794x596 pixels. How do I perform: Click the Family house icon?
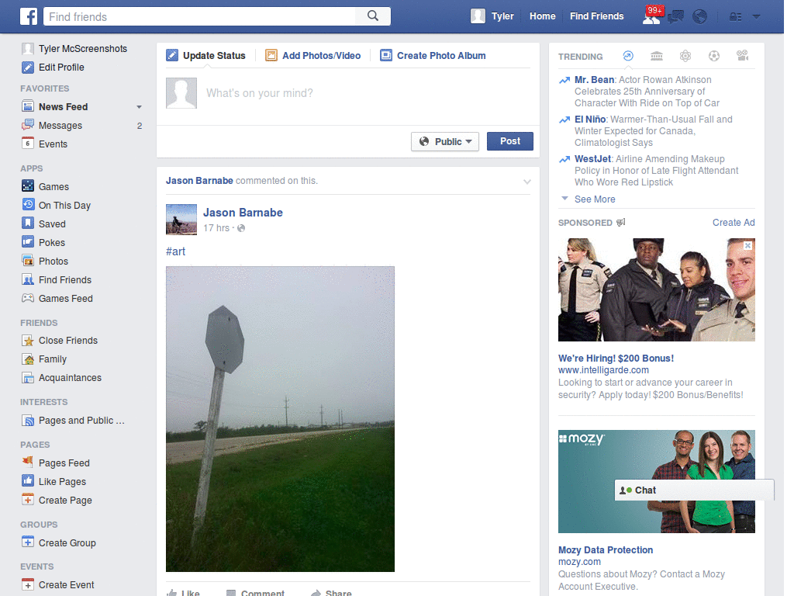click(28, 359)
